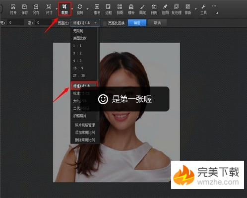The image size is (247, 198).
Task: Expand the arrow next to 尺寸
Action: [x=57, y=9]
